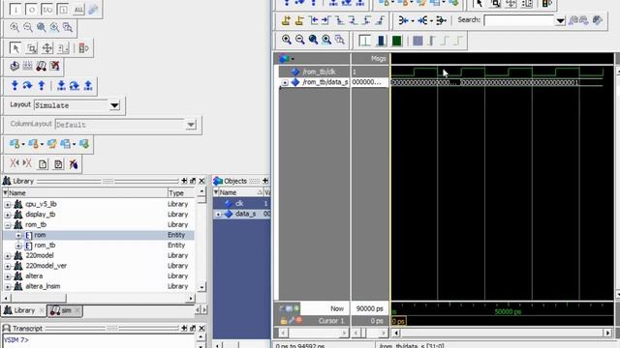Expand display_tb in Library tree
The image size is (620, 348).
click(8, 215)
